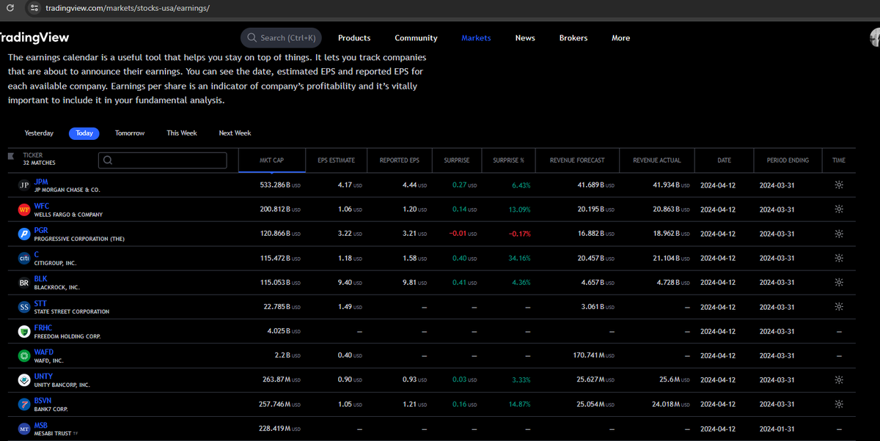Sort by MKT CAP column header
The image size is (880, 441).
tap(271, 160)
